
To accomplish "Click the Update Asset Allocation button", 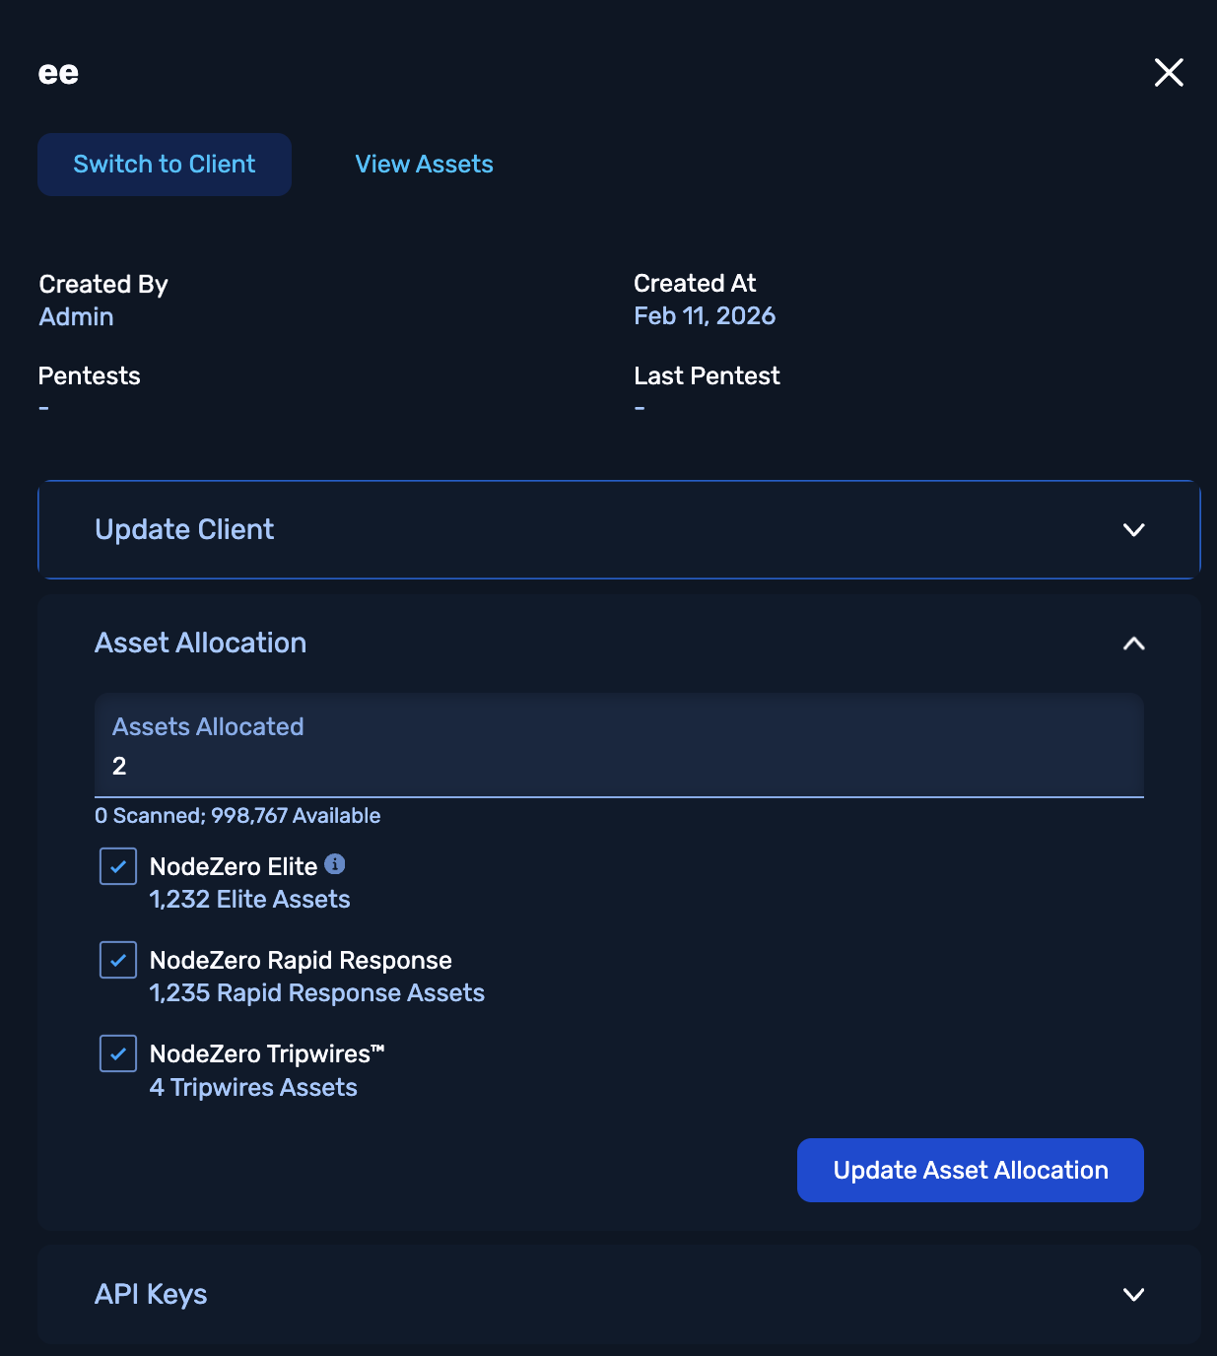I will click(970, 1170).
